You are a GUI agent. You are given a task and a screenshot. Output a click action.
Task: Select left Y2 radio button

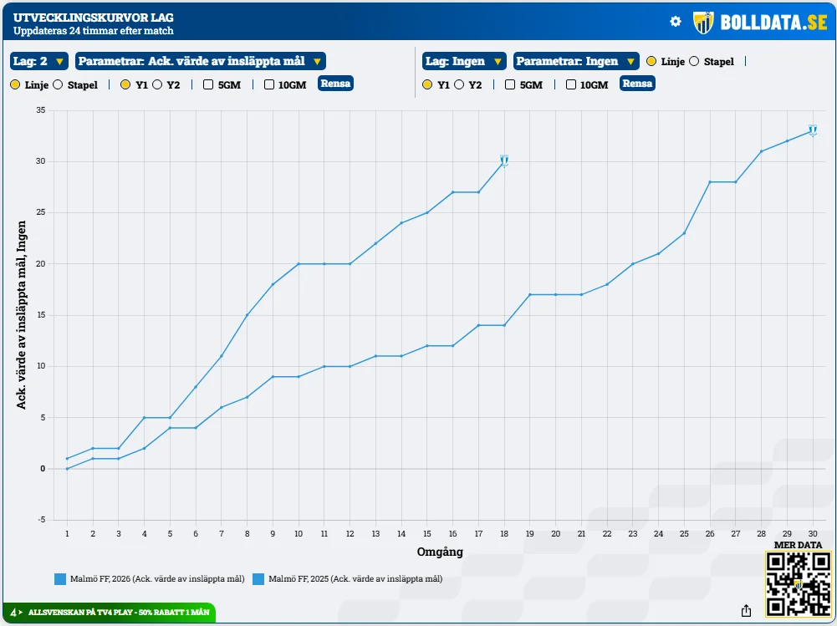click(x=157, y=85)
